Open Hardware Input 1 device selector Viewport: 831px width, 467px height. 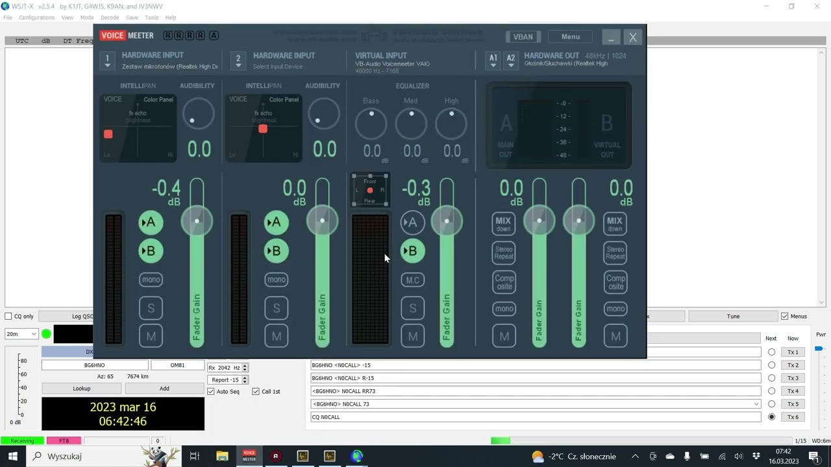(108, 60)
